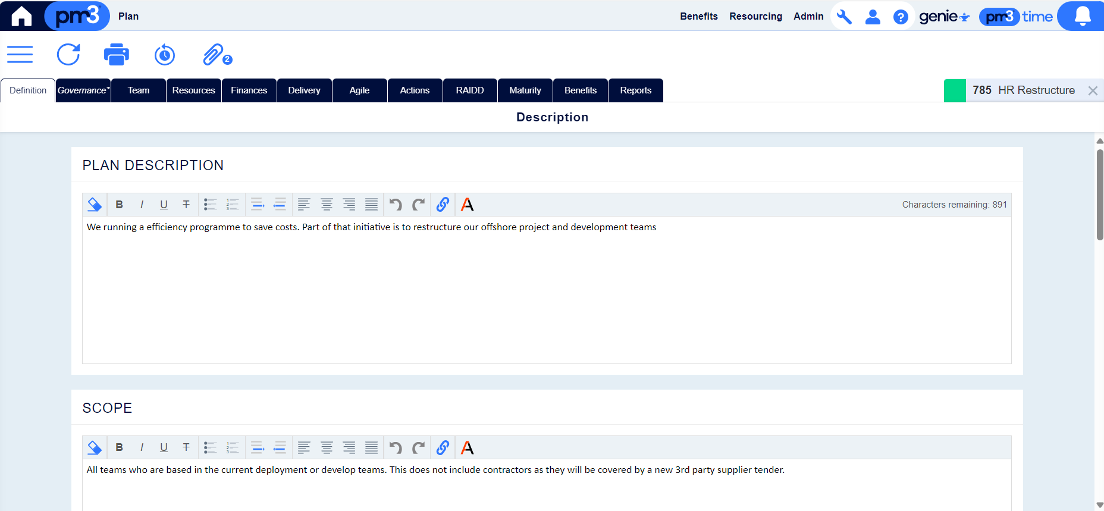
Task: Align text left in Scope editor
Action: coord(304,447)
